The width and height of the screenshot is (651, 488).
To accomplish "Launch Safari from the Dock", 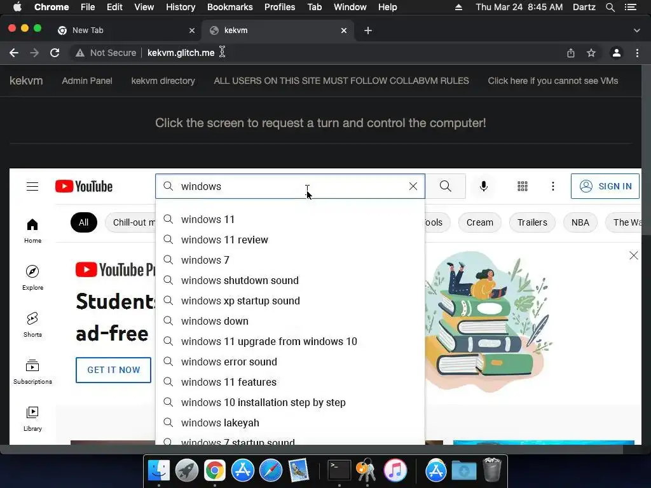I will (271, 470).
